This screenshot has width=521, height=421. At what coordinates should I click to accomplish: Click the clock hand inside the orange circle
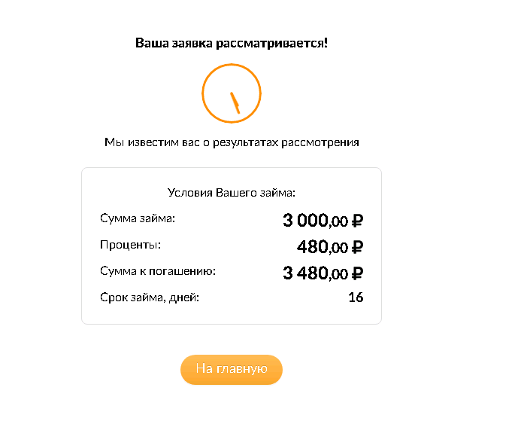234,102
